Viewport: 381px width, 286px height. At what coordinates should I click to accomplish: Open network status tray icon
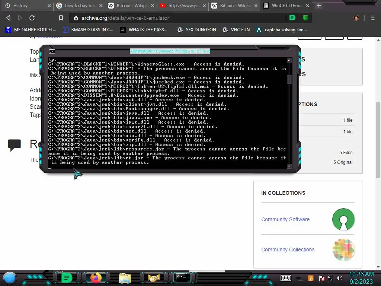331,278
